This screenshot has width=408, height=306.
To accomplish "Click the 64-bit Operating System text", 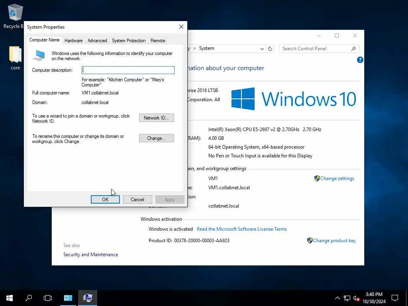I will 256,147.
